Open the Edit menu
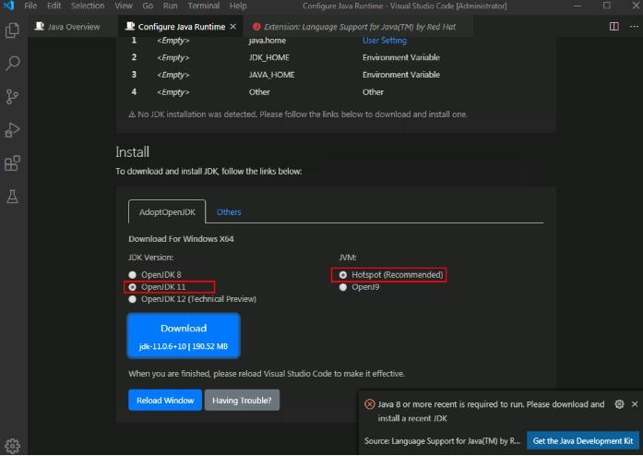Viewport: 643px width, 456px height. [x=54, y=6]
